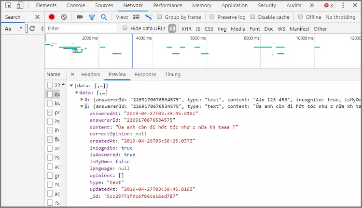
Task: Filter requests by Other
Action: (320, 29)
